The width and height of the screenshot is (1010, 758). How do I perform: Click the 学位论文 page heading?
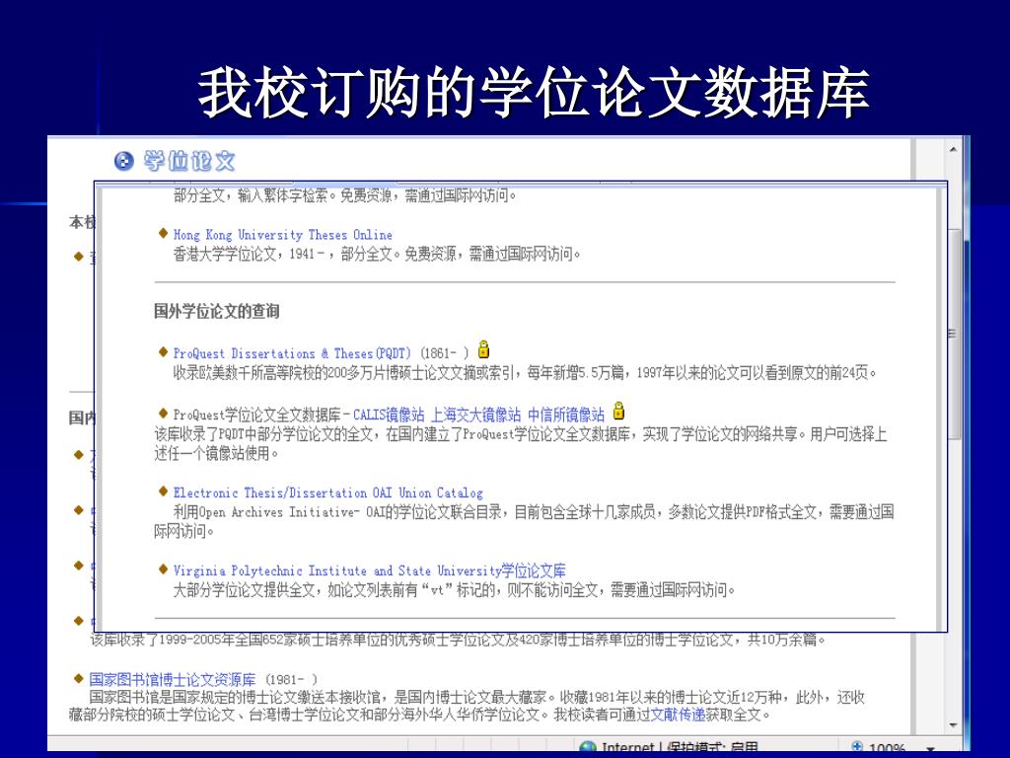pyautogui.click(x=188, y=161)
